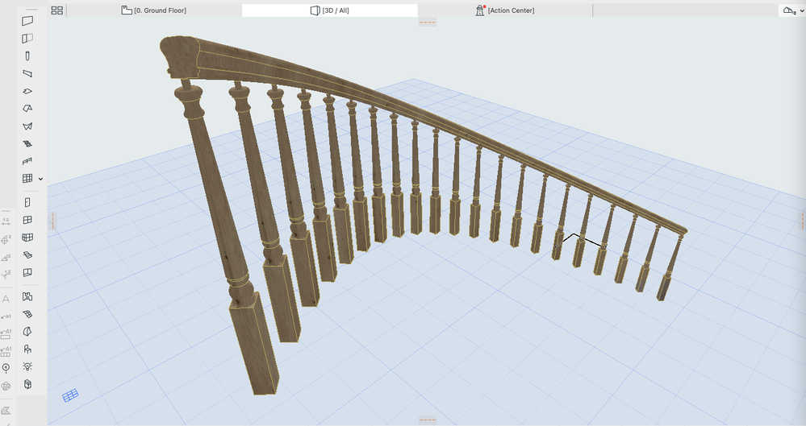Select the Wall tool
This screenshot has width=806, height=426.
(x=27, y=20)
